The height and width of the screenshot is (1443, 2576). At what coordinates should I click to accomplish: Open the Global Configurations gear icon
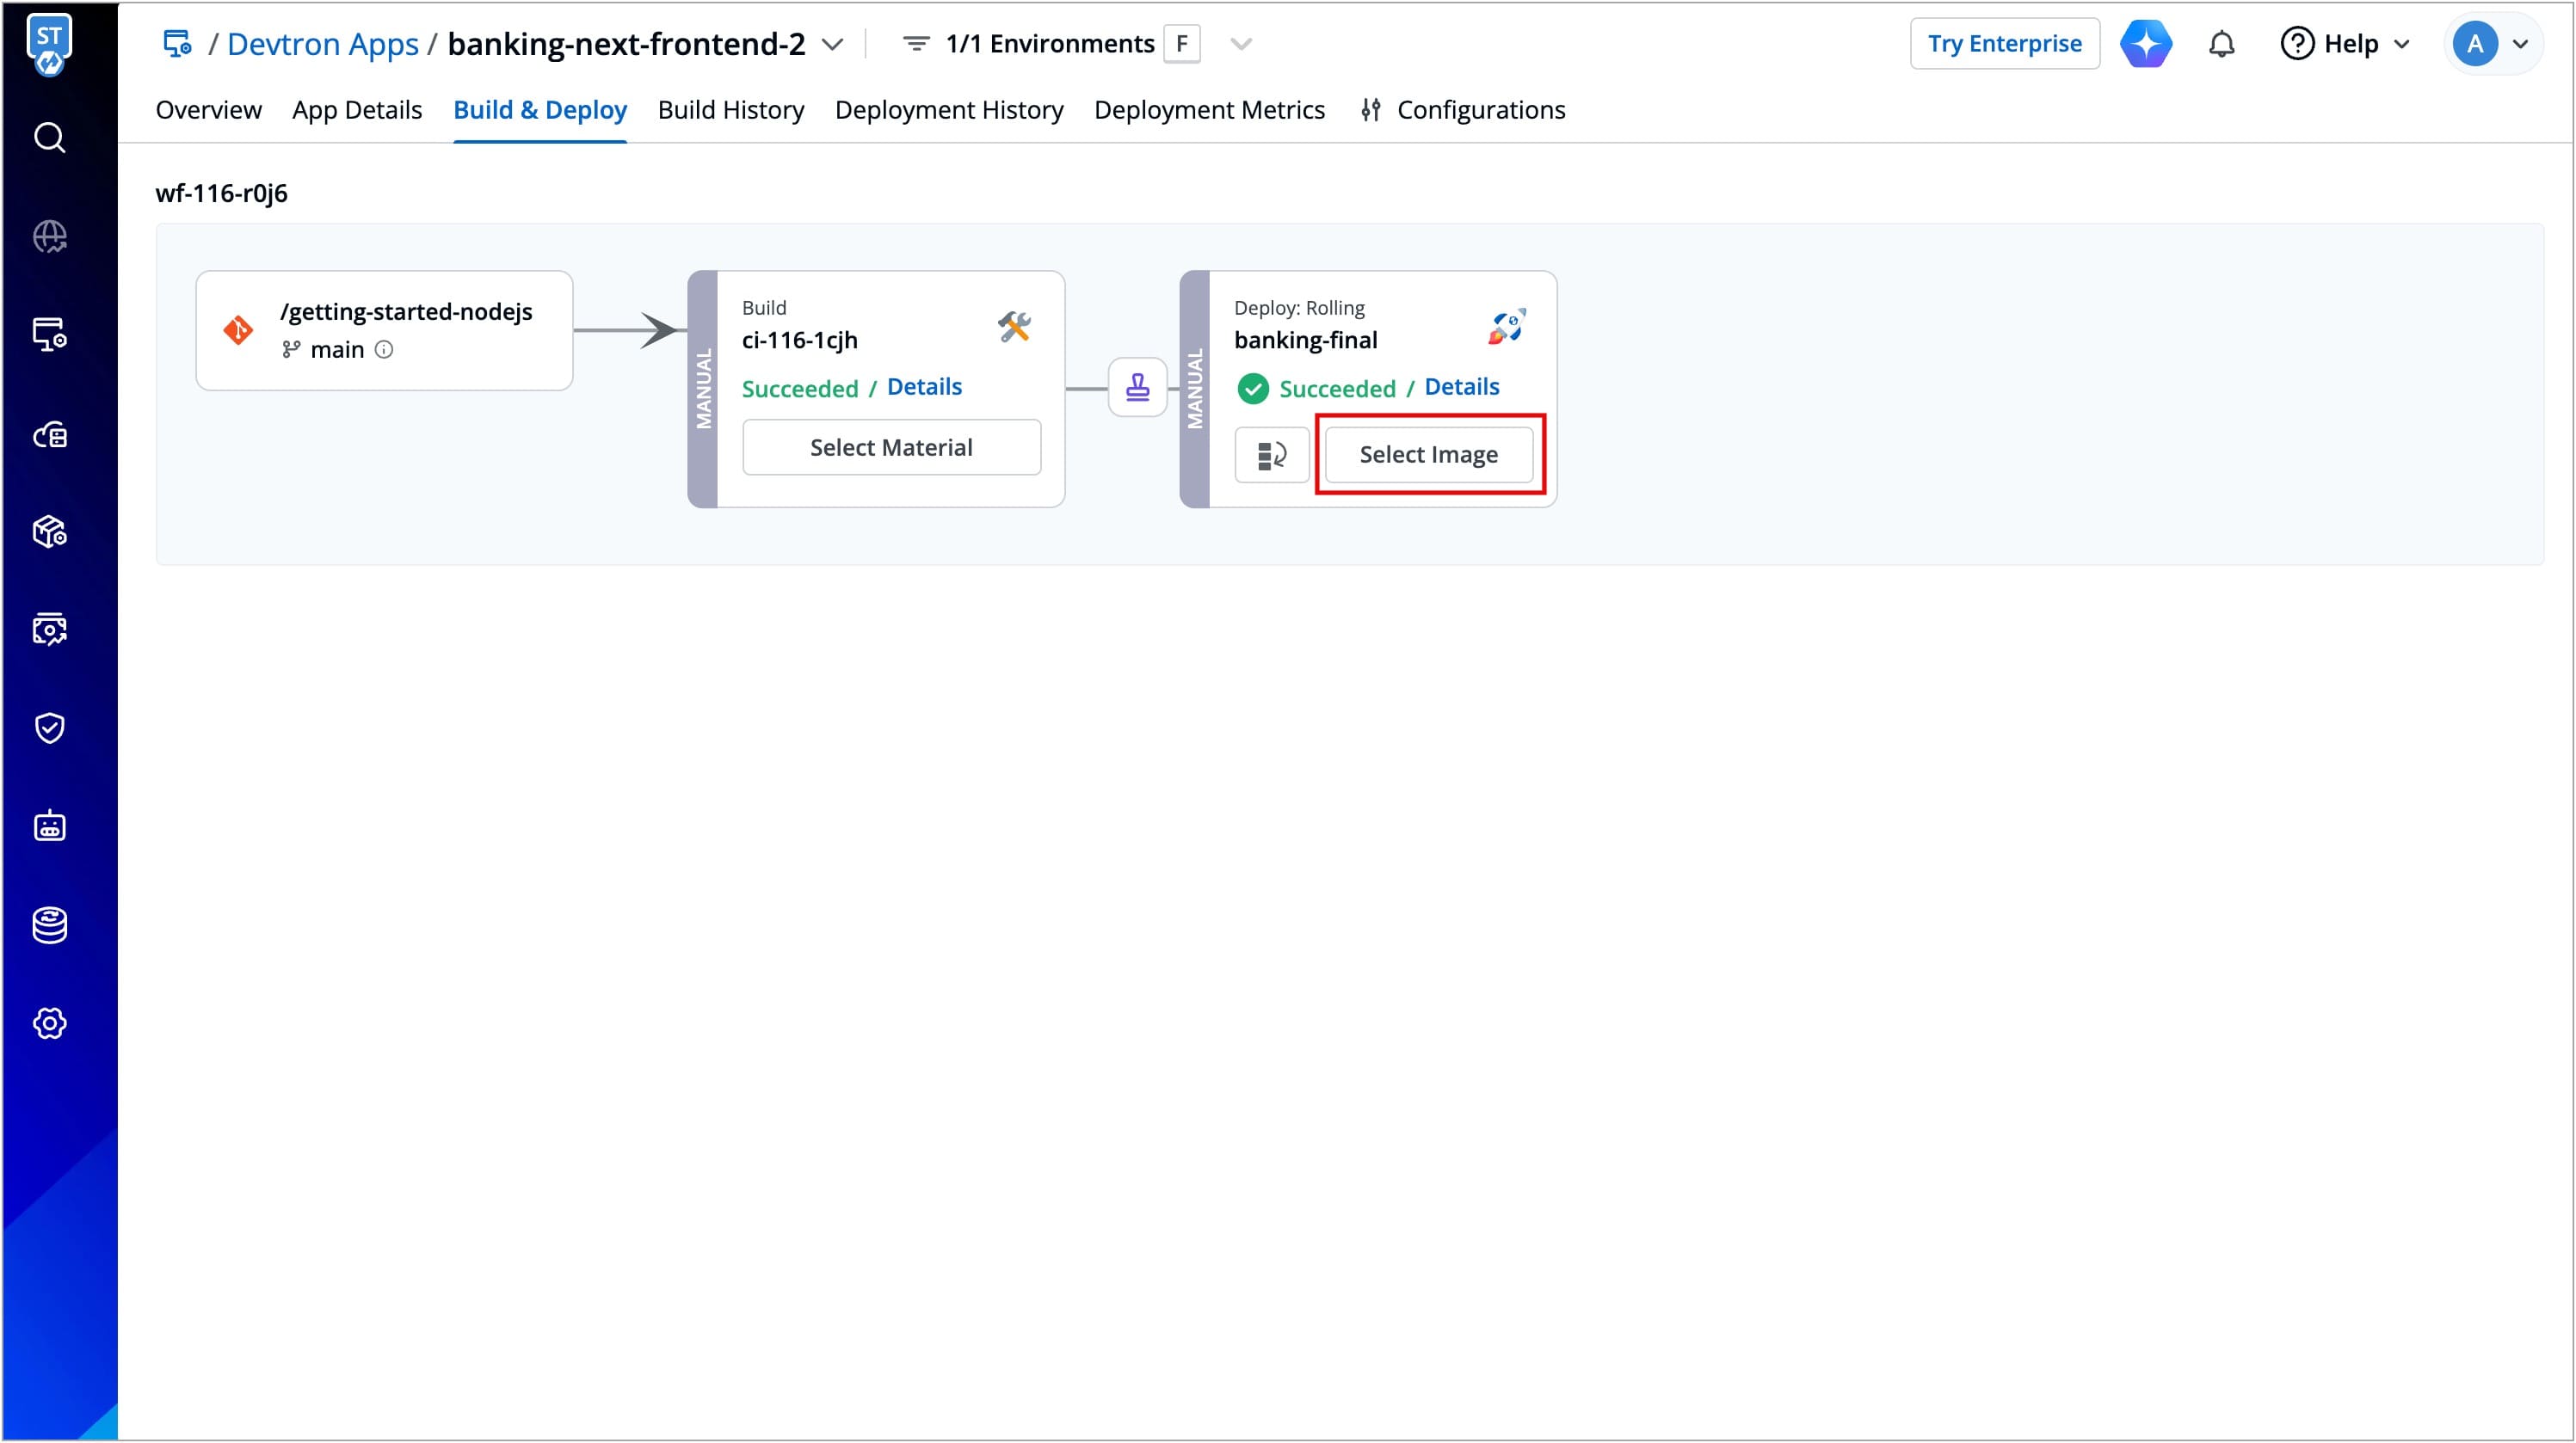pos(49,1023)
